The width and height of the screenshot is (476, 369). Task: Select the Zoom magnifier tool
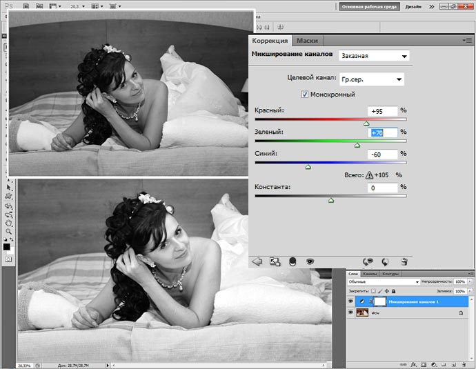[8, 232]
